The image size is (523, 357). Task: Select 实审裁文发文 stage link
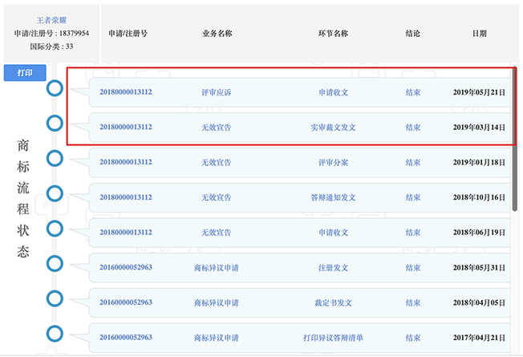333,128
